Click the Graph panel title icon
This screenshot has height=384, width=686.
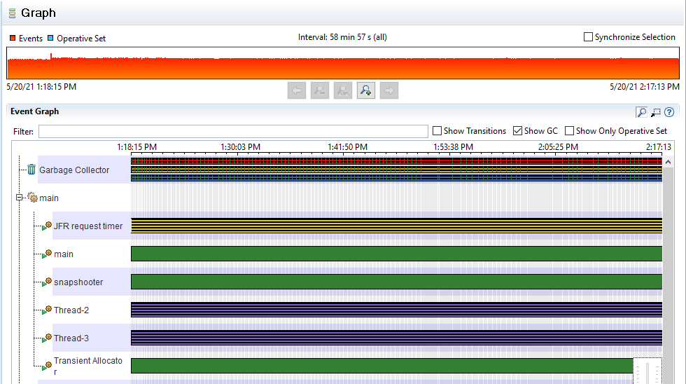tap(13, 13)
